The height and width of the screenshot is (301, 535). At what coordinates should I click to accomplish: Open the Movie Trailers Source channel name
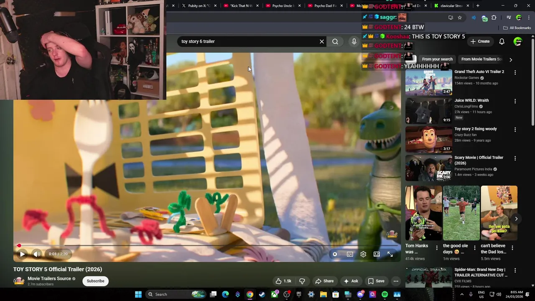point(49,278)
